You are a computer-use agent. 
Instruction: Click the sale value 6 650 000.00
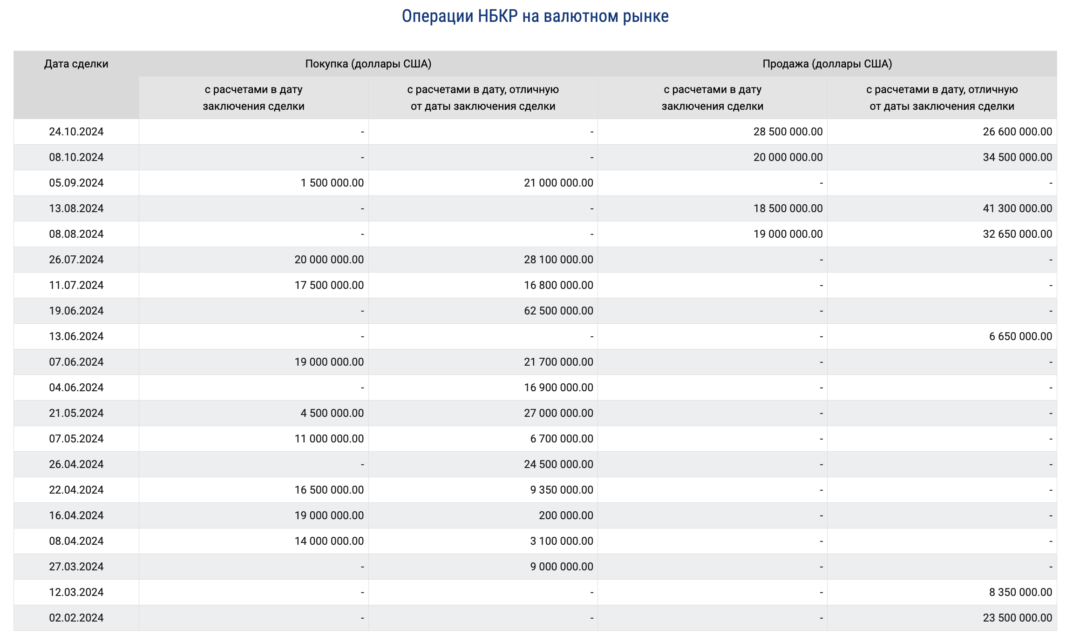(1020, 336)
